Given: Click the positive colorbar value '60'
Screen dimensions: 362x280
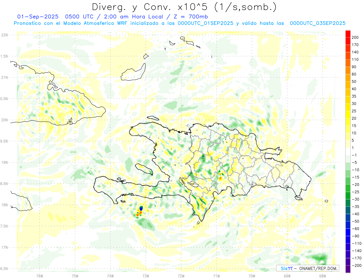Looking at the screenshot, I should 354,74.
